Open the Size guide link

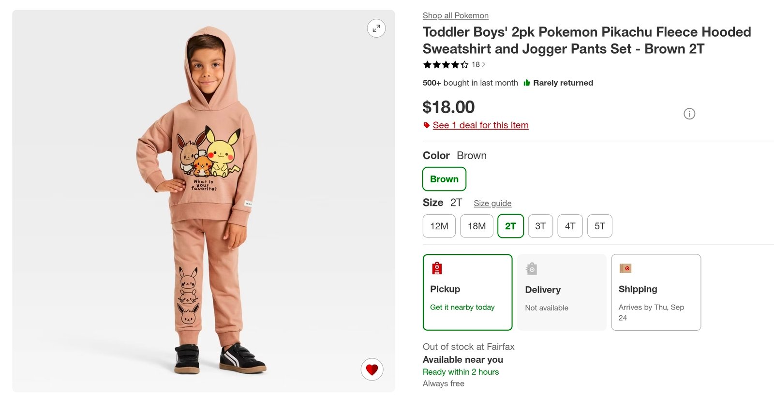pyautogui.click(x=492, y=203)
